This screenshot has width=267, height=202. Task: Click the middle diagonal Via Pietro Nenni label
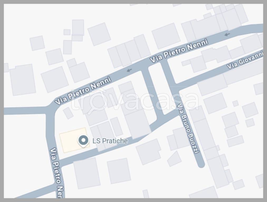83,91
